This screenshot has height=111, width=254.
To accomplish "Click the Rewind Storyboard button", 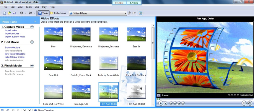I will pos(25,110).
